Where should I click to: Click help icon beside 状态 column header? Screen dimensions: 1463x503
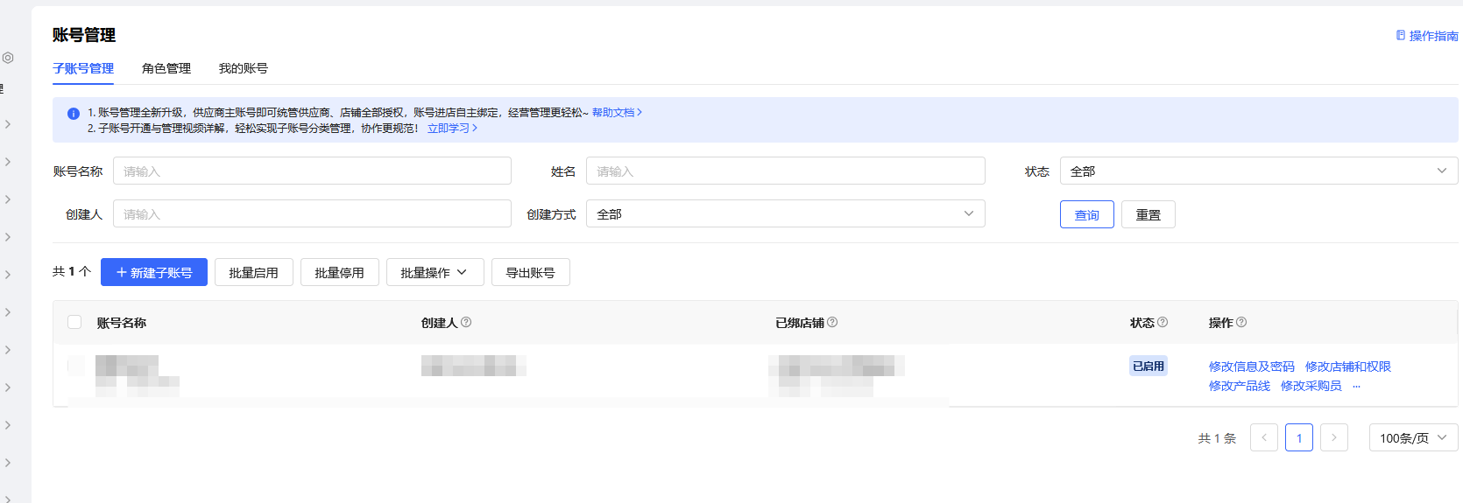pos(1163,323)
